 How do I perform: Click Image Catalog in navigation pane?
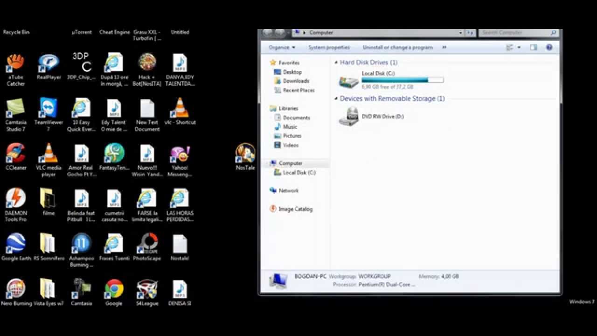[x=291, y=209]
